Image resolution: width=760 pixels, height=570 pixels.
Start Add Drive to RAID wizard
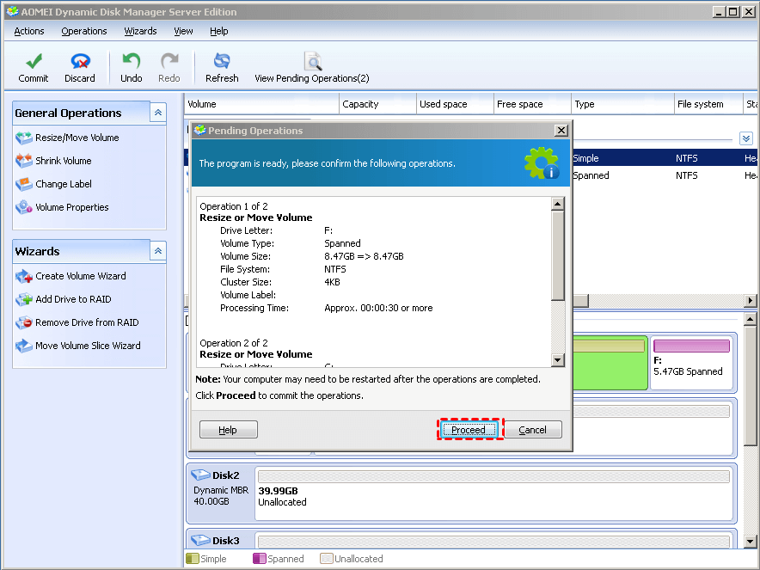pos(72,299)
